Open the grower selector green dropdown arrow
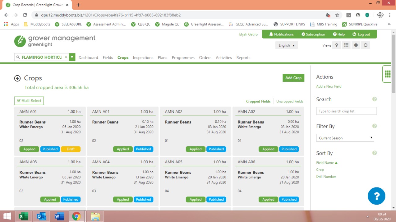The height and width of the screenshot is (222, 396). 72,57
